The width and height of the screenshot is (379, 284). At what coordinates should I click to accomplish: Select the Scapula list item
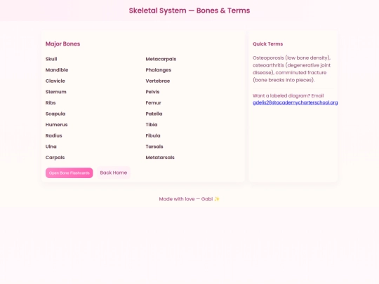pyautogui.click(x=55, y=114)
